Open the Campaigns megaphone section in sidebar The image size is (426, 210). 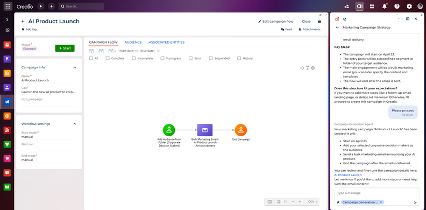point(7,102)
